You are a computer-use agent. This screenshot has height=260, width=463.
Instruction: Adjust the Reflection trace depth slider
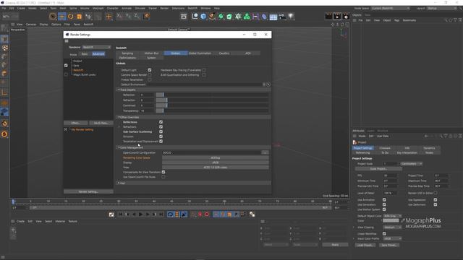[212, 95]
